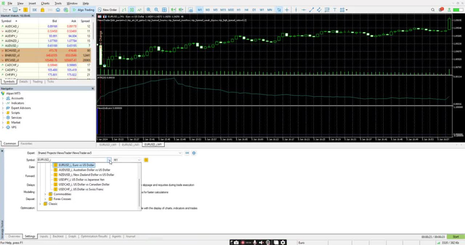Click the zoom in chart icon
This screenshot has width=465, height=245.
[149, 10]
